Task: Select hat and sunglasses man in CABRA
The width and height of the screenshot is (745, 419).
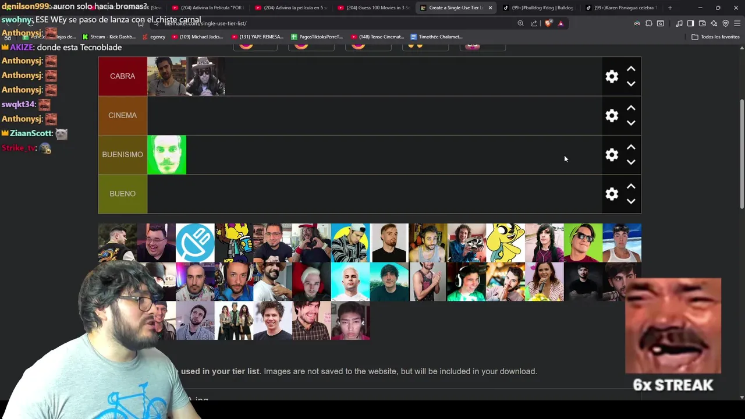Action: [x=206, y=76]
